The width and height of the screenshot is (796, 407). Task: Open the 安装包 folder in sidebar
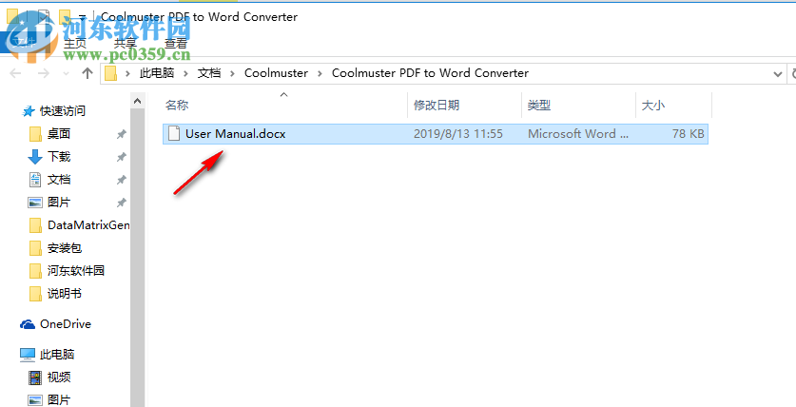pos(65,248)
